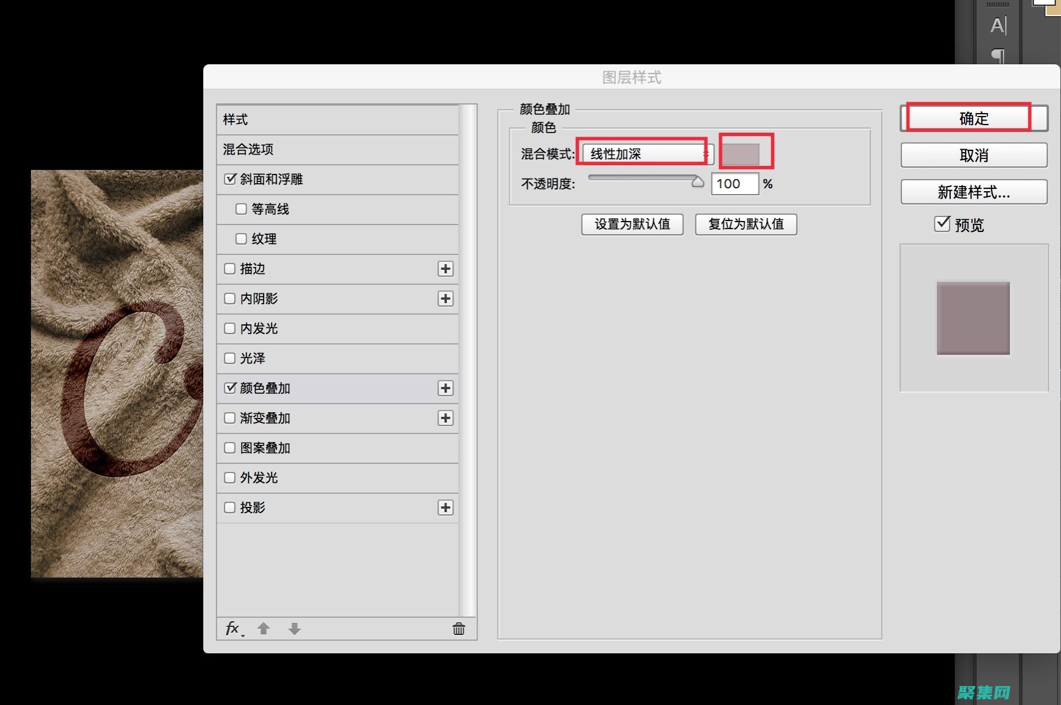Screen dimensions: 1061x705
Task: Click the up arrow to move effect up
Action: [x=264, y=629]
